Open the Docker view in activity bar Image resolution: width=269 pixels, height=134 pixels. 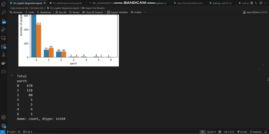click(3, 63)
